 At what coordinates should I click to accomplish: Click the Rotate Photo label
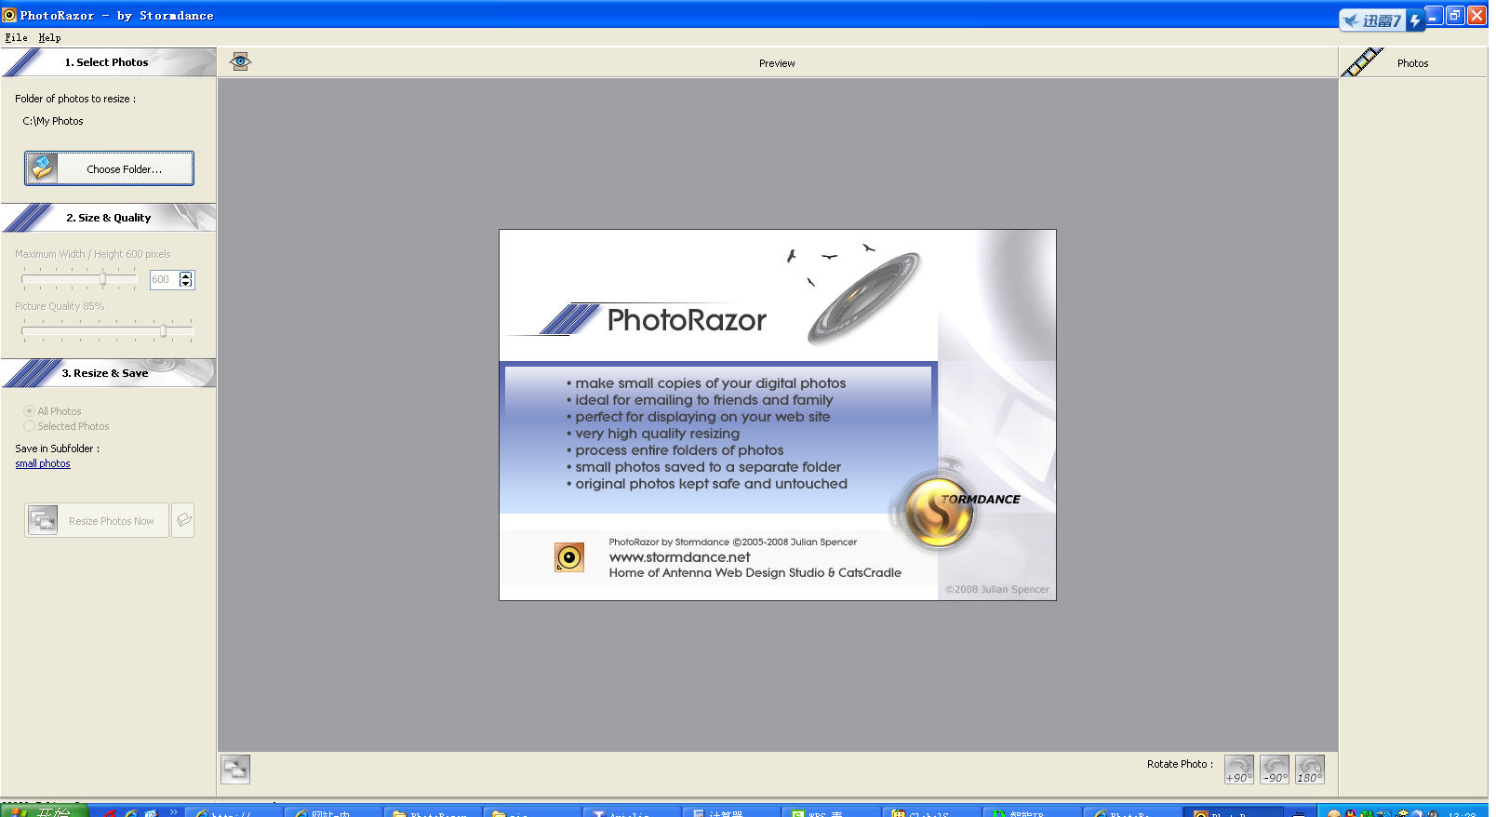(x=1180, y=764)
